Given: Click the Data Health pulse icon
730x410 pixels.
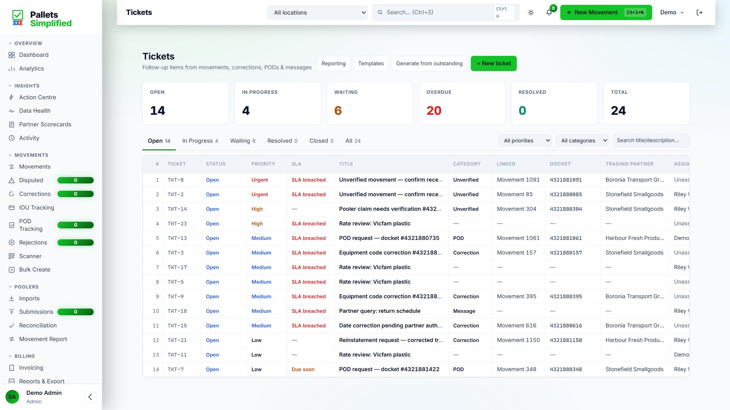Looking at the screenshot, I should click(x=11, y=111).
